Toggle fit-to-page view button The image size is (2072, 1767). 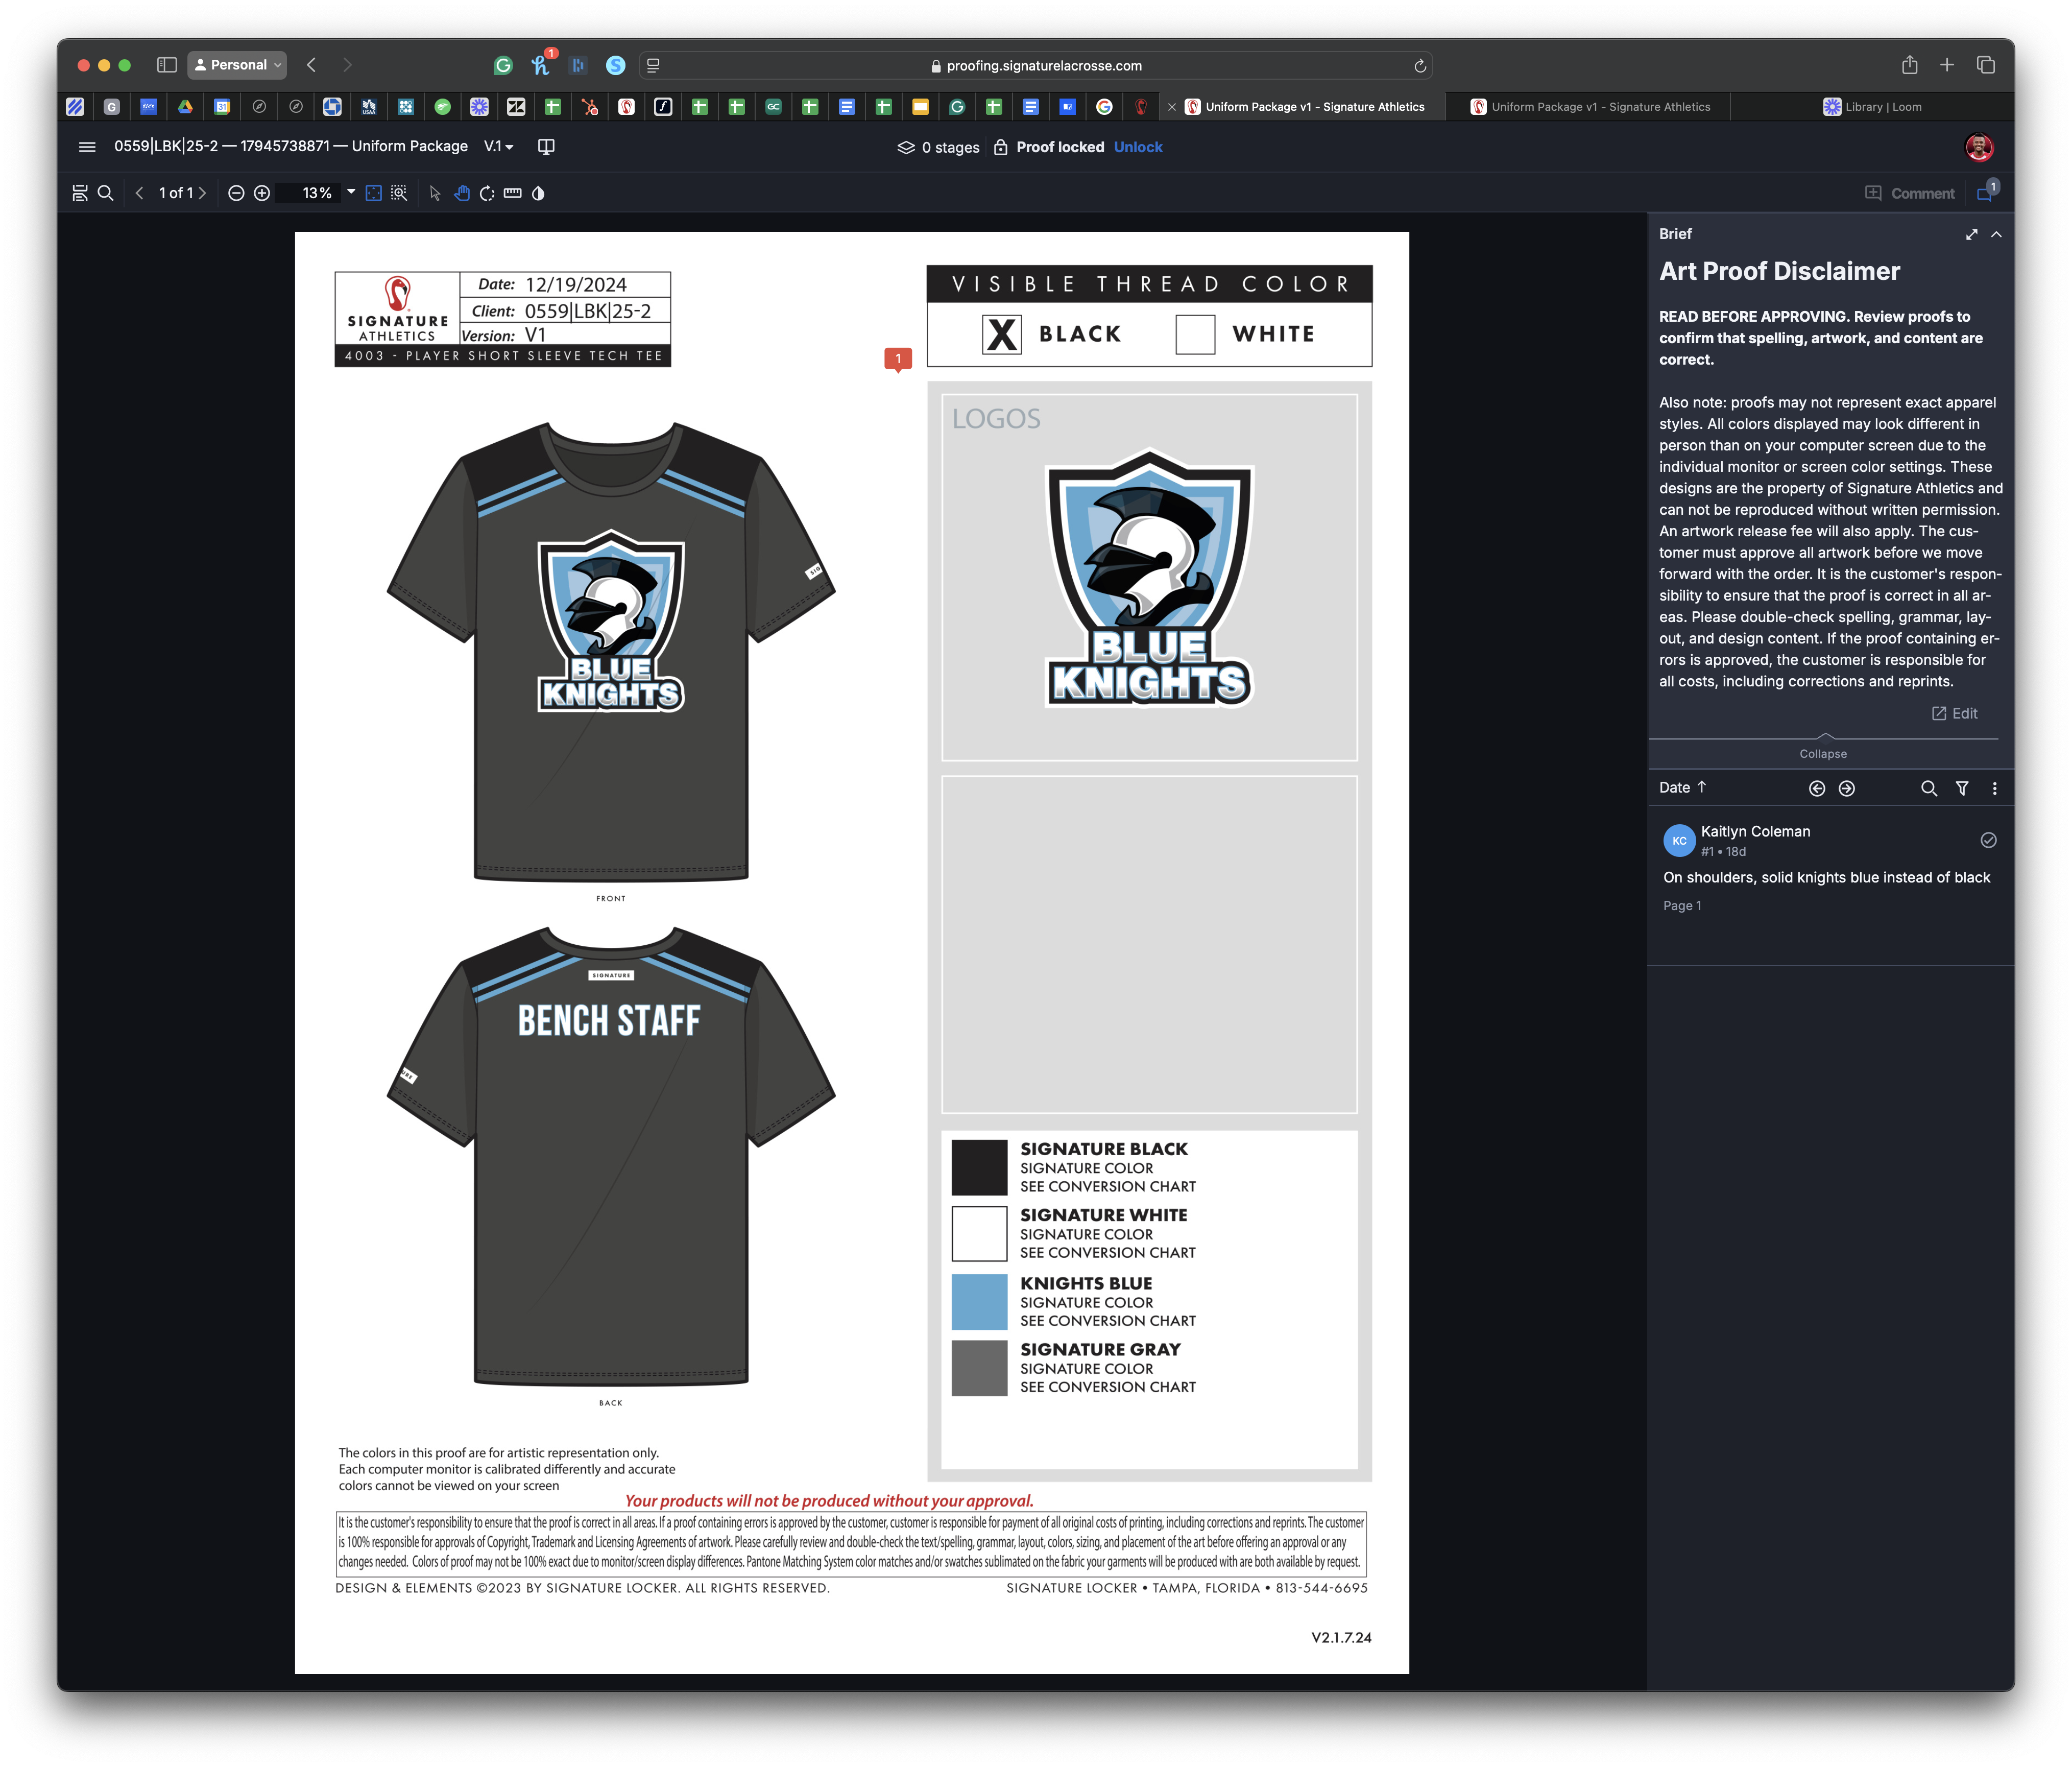[373, 193]
